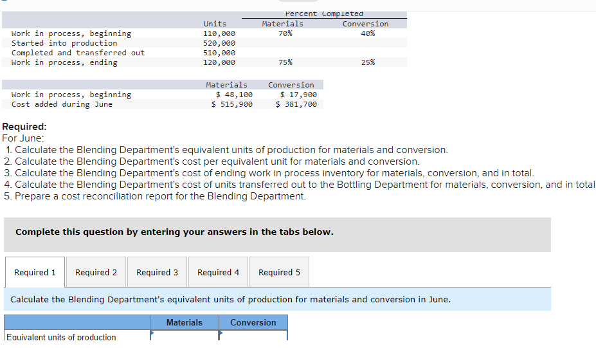Screen dimensions: 596x348
Task: Click the 'Percent Completed' header
Action: click(324, 14)
